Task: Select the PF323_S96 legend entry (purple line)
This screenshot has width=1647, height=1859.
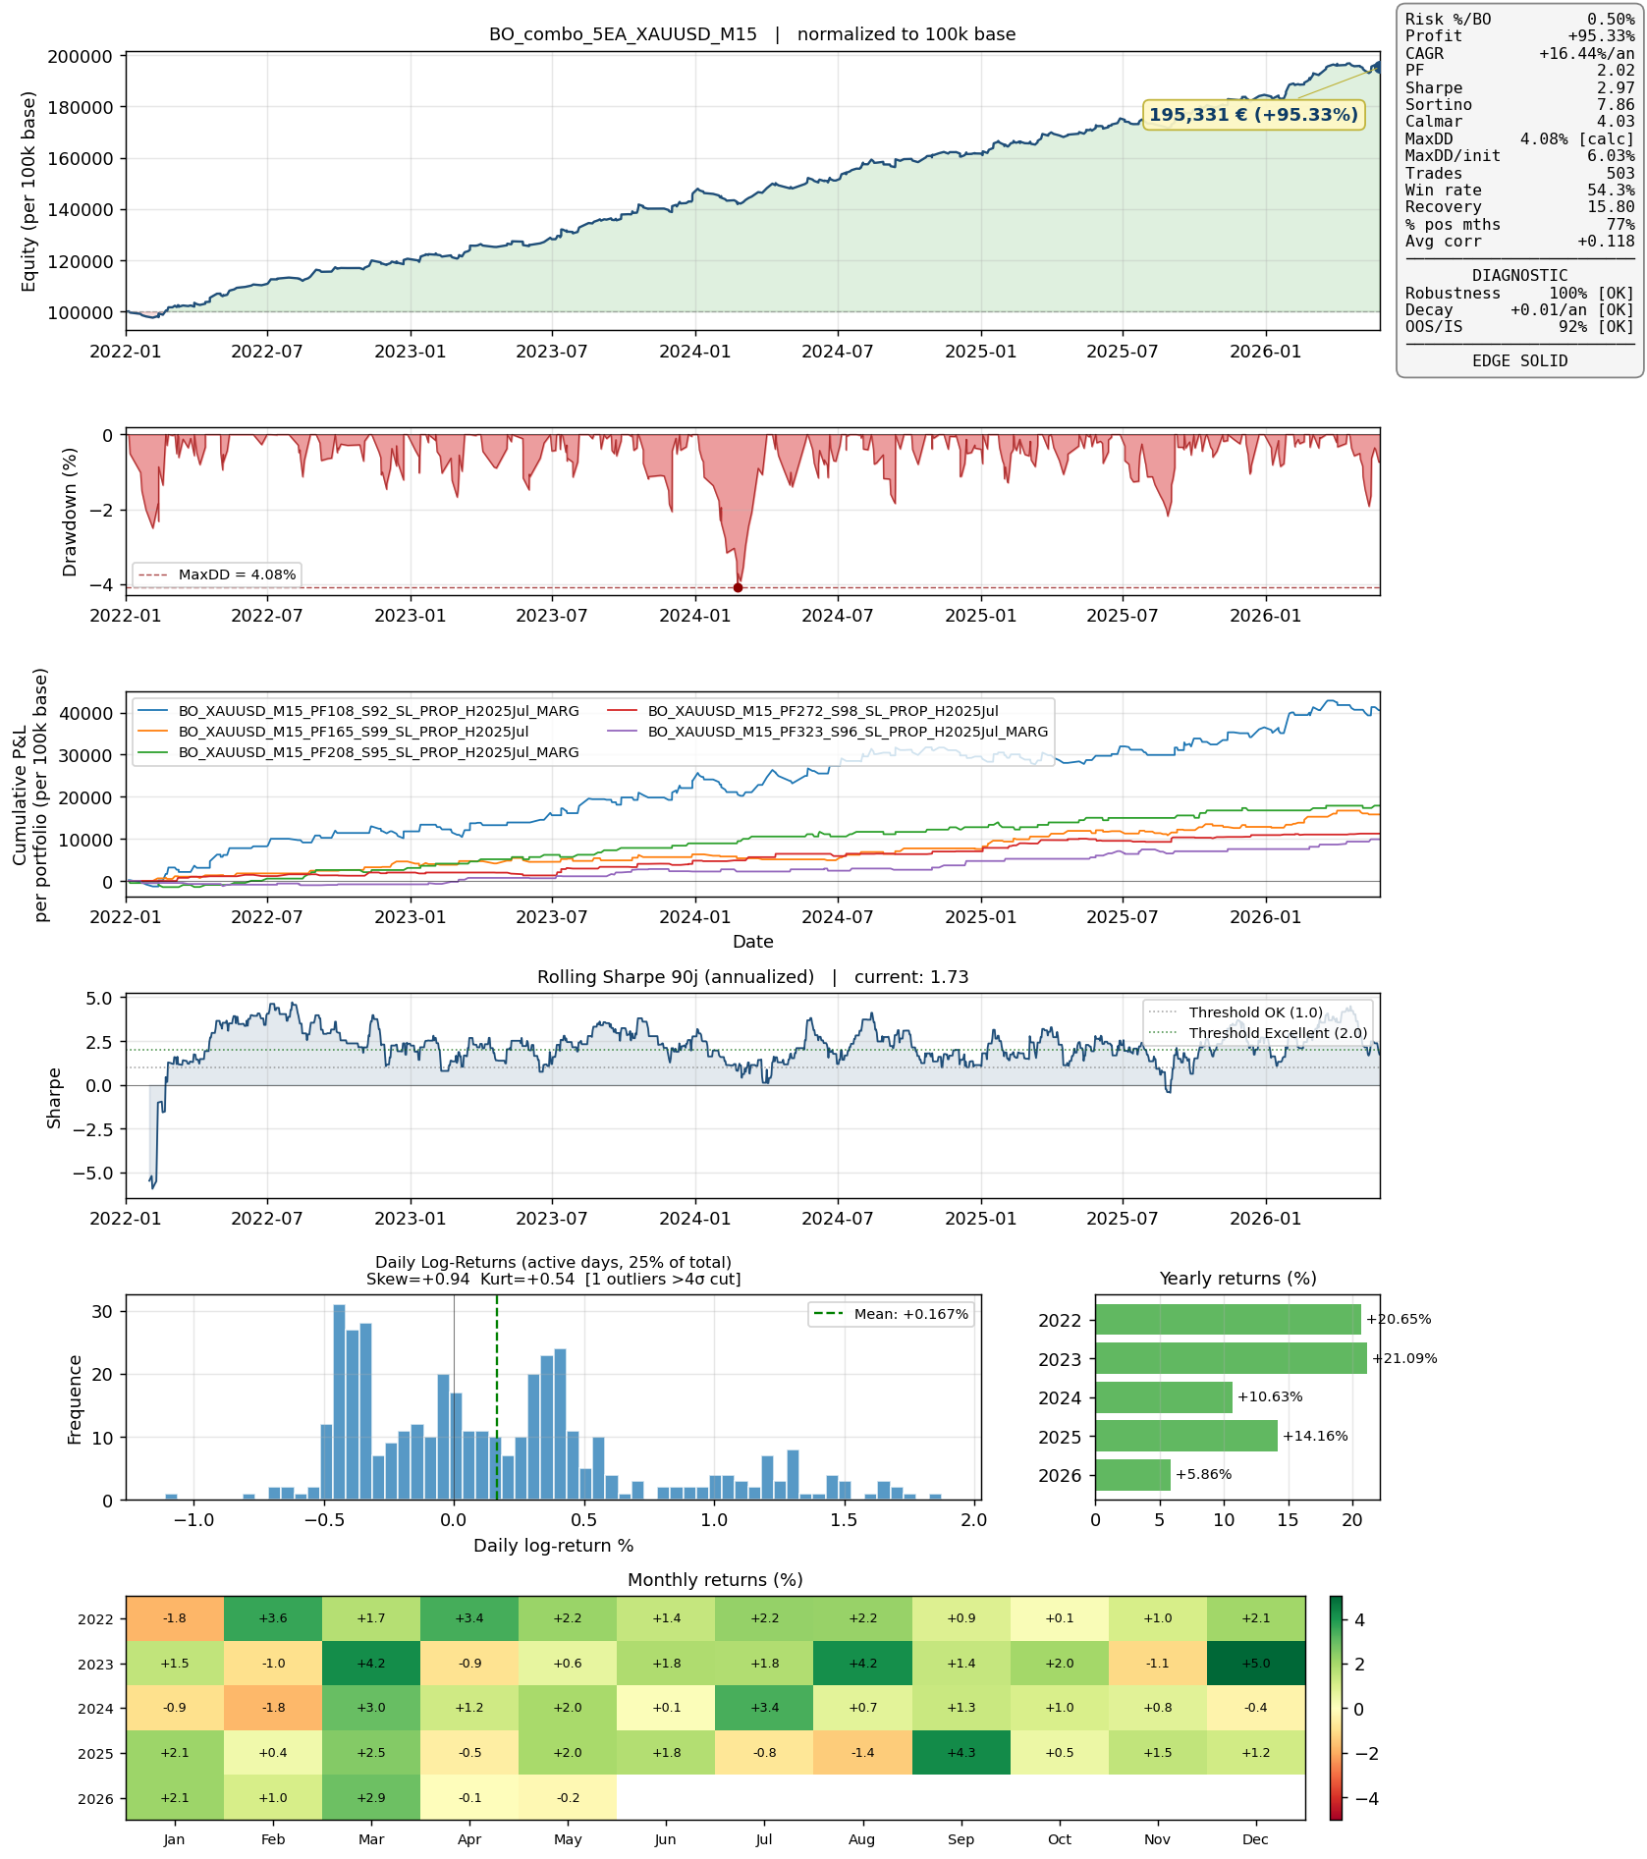Action: (828, 732)
